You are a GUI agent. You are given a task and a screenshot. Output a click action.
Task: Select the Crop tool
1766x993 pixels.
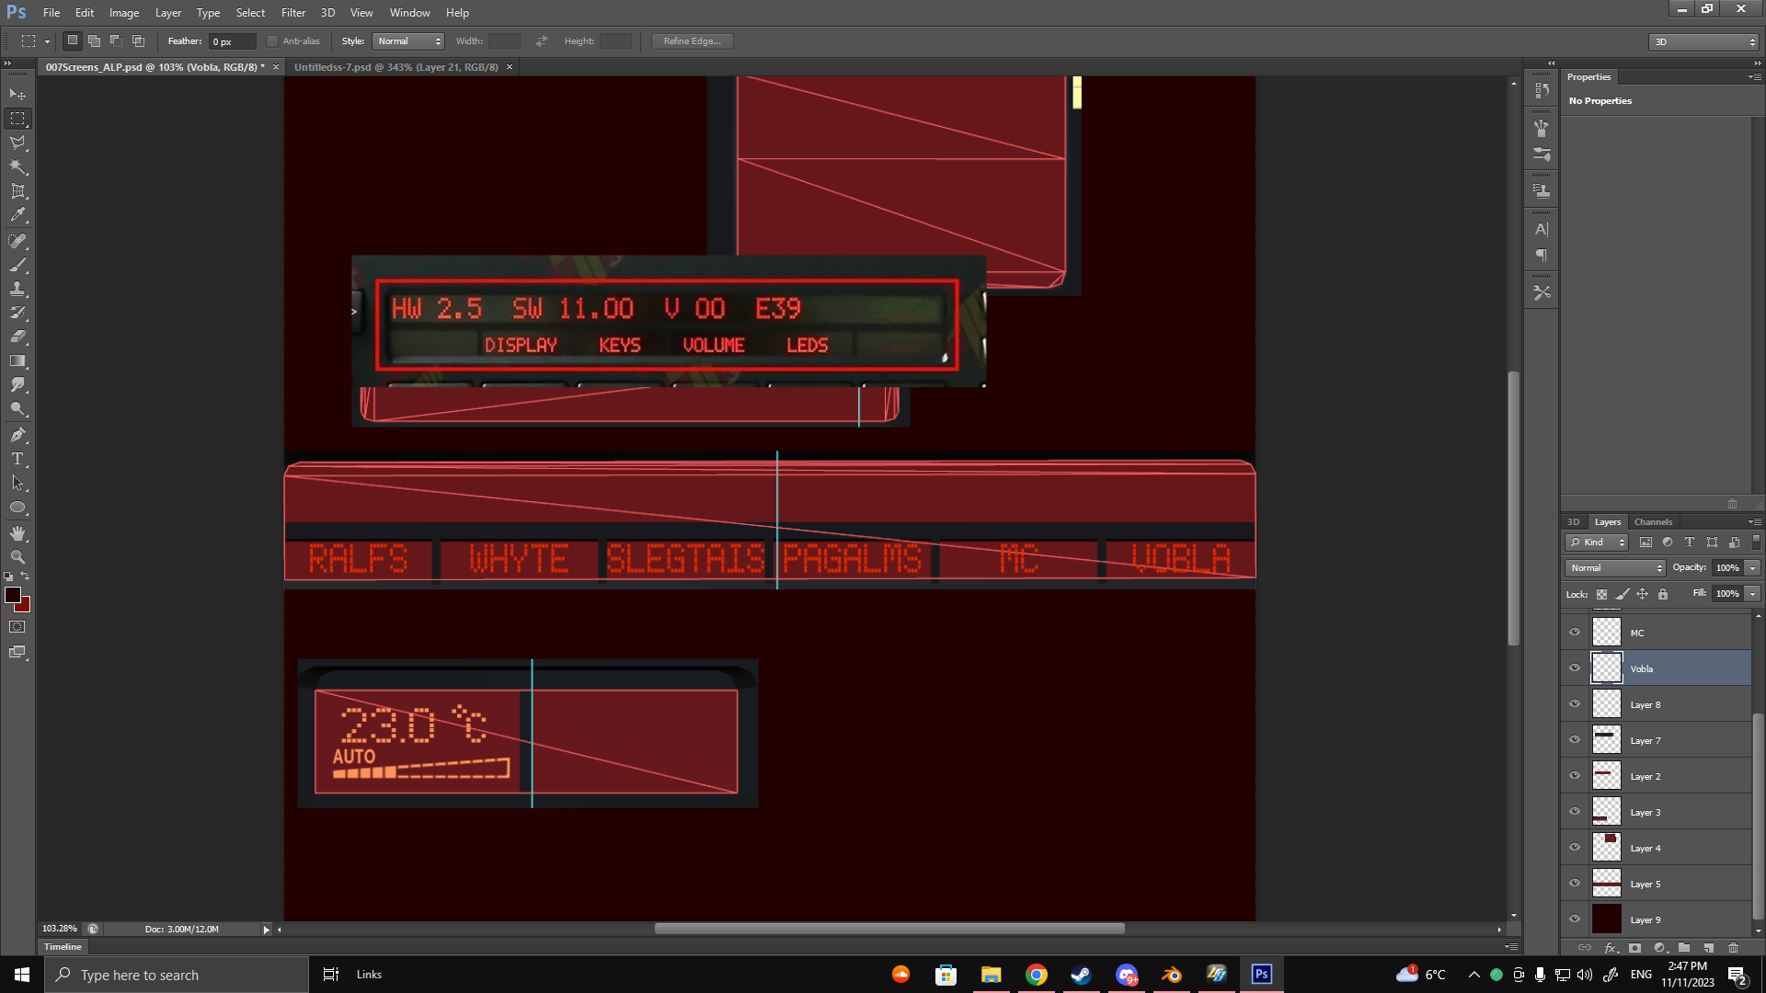(17, 191)
